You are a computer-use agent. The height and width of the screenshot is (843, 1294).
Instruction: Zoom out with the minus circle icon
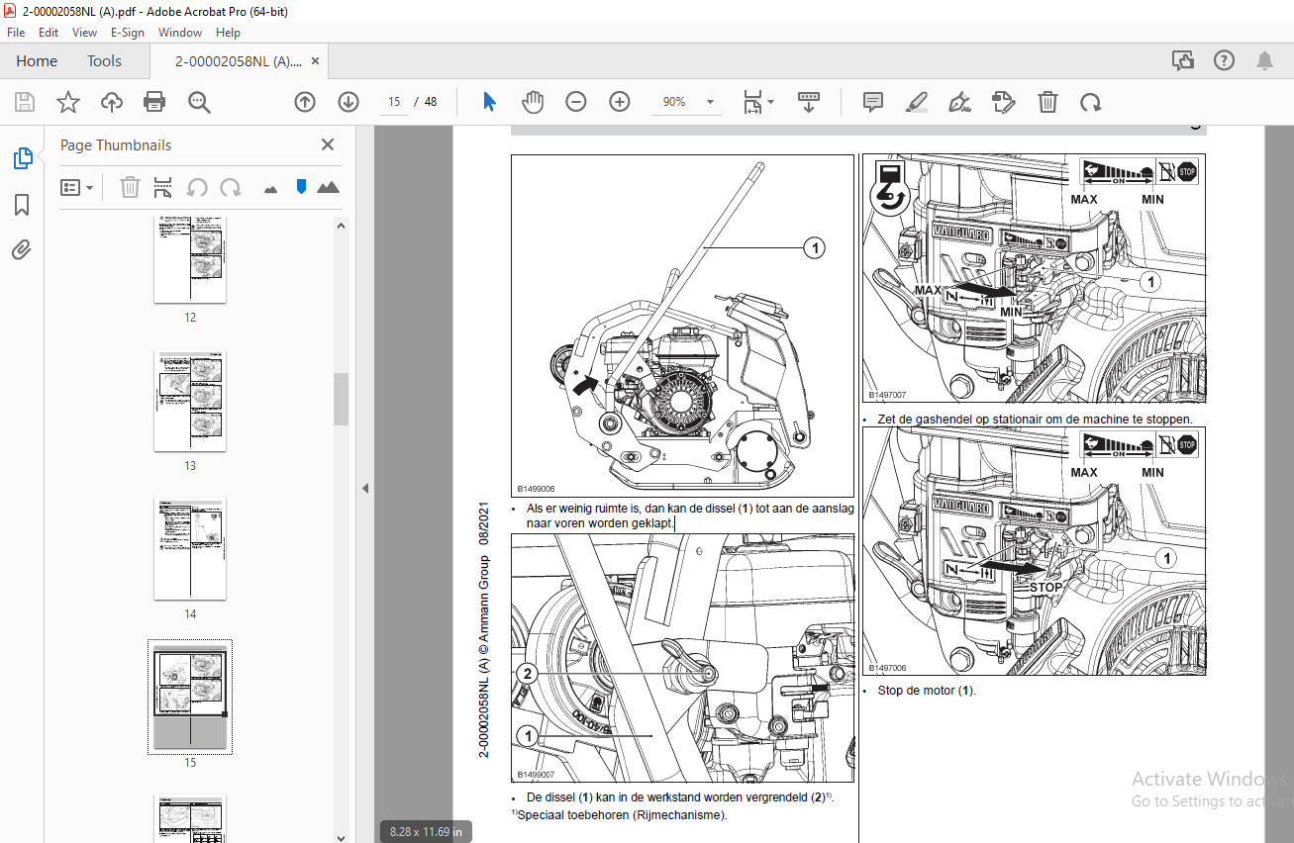pyautogui.click(x=576, y=102)
